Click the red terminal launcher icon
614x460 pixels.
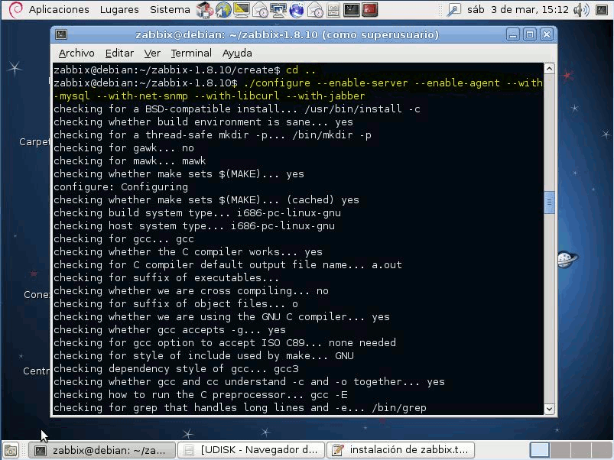click(370, 10)
